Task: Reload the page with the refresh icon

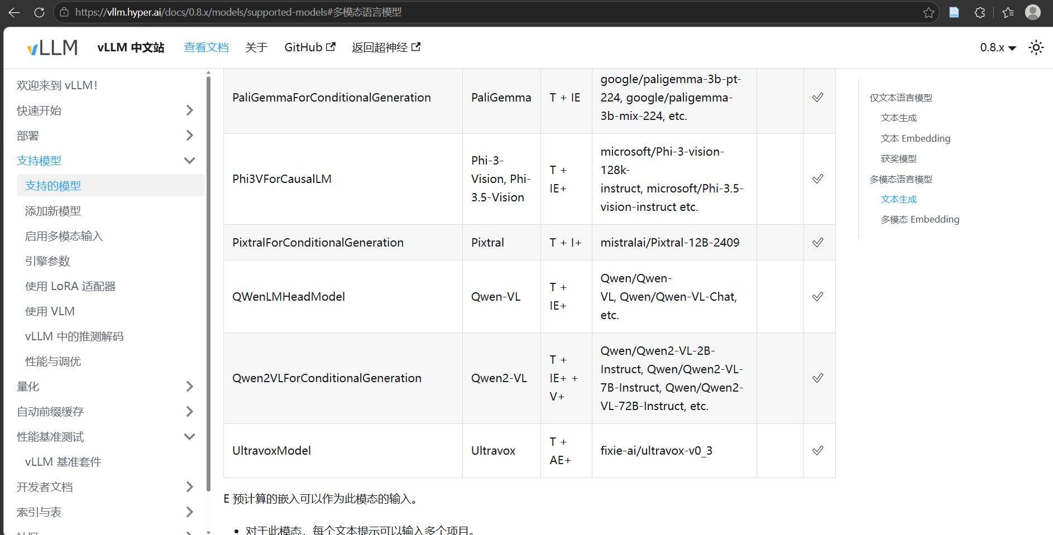Action: click(x=39, y=12)
